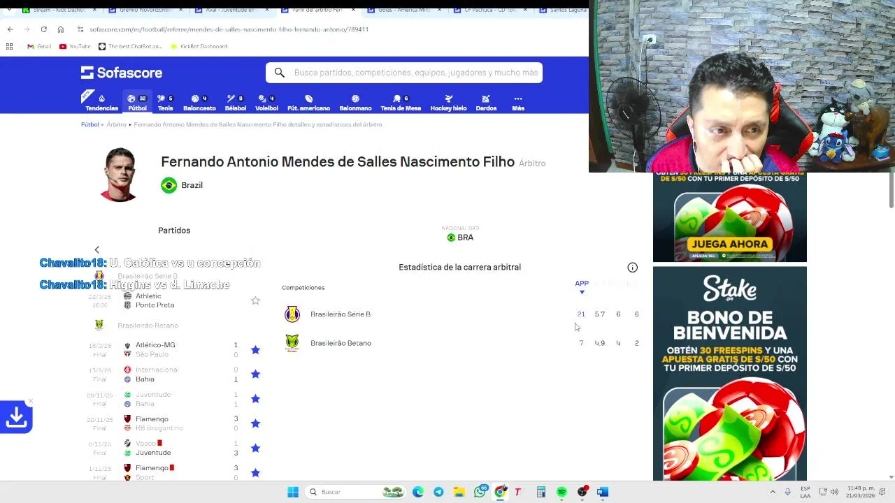Screen dimensions: 895x503
Task: Switch to the Béisbol tab
Action: coord(235,103)
